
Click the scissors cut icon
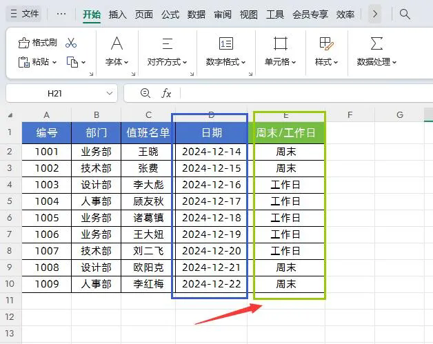click(x=71, y=43)
